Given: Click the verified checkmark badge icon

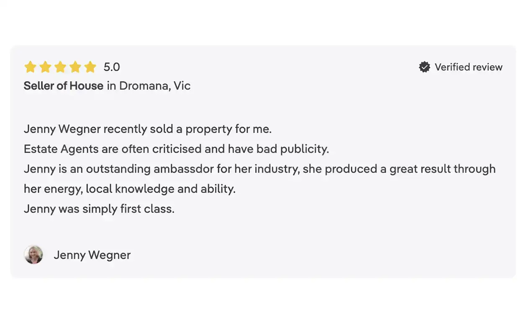Looking at the screenshot, I should point(424,67).
